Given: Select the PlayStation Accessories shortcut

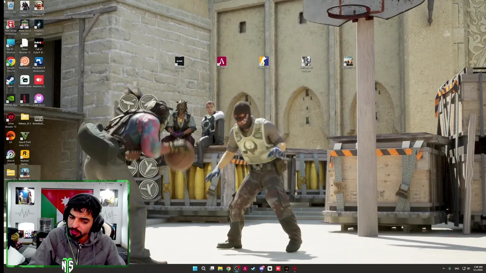Looking at the screenshot, I should click(x=39, y=64).
